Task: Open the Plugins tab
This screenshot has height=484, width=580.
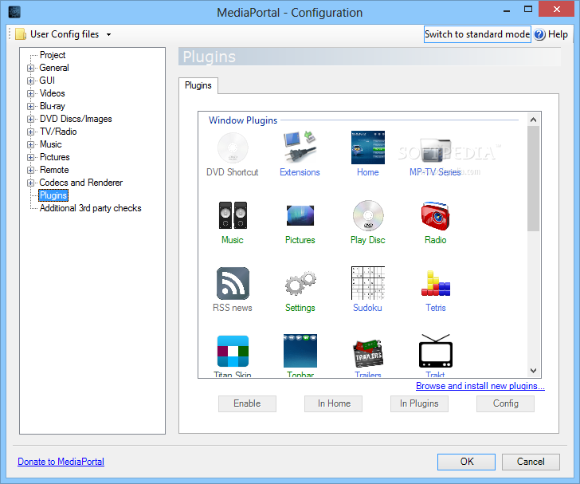Action: (x=198, y=85)
